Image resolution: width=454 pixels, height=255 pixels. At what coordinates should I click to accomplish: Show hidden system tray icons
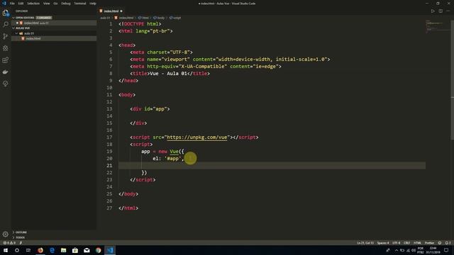(396, 250)
